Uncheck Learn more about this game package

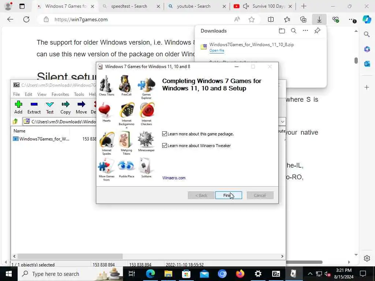click(x=164, y=134)
